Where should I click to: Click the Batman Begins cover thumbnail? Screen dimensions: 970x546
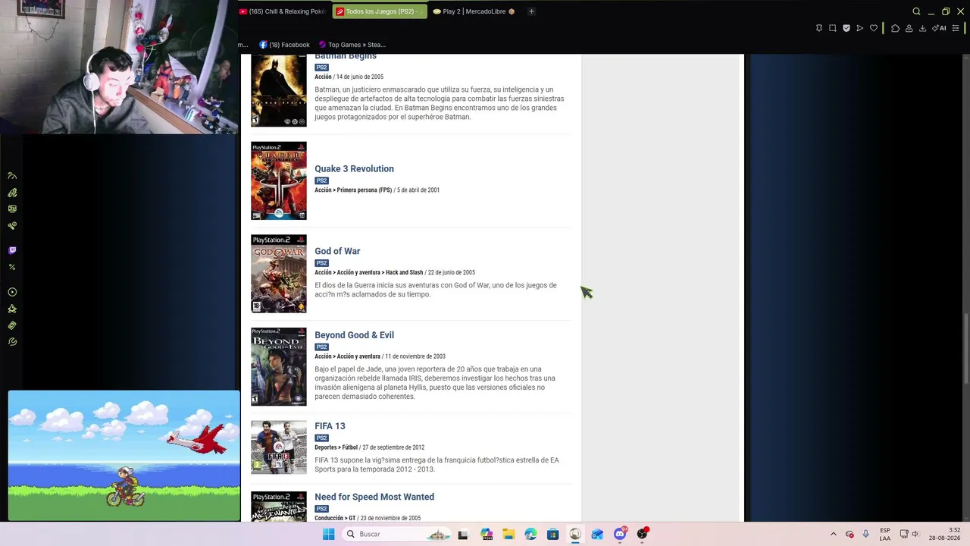[x=279, y=90]
